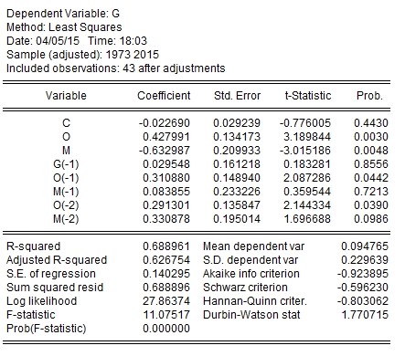Click the M(-1) probability value 0.7213
Image resolution: width=405 pixels, height=356 pixels.
(371, 192)
